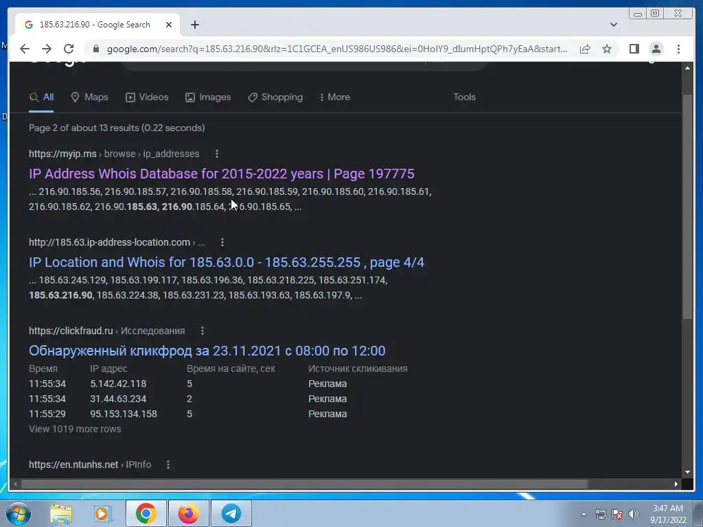This screenshot has height=527, width=703.
Task: Bookmark this tab with star icon
Action: 607,49
